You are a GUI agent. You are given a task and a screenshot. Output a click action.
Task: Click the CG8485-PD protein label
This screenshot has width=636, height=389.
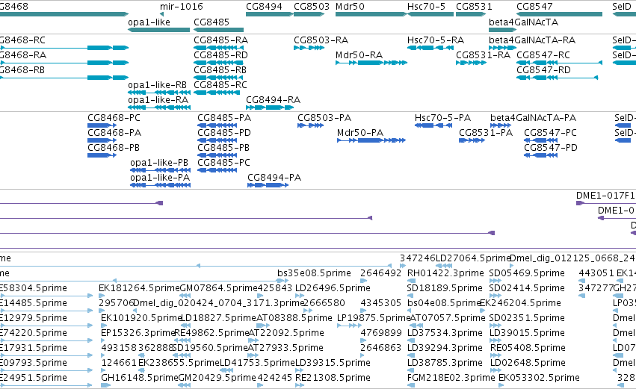click(224, 133)
